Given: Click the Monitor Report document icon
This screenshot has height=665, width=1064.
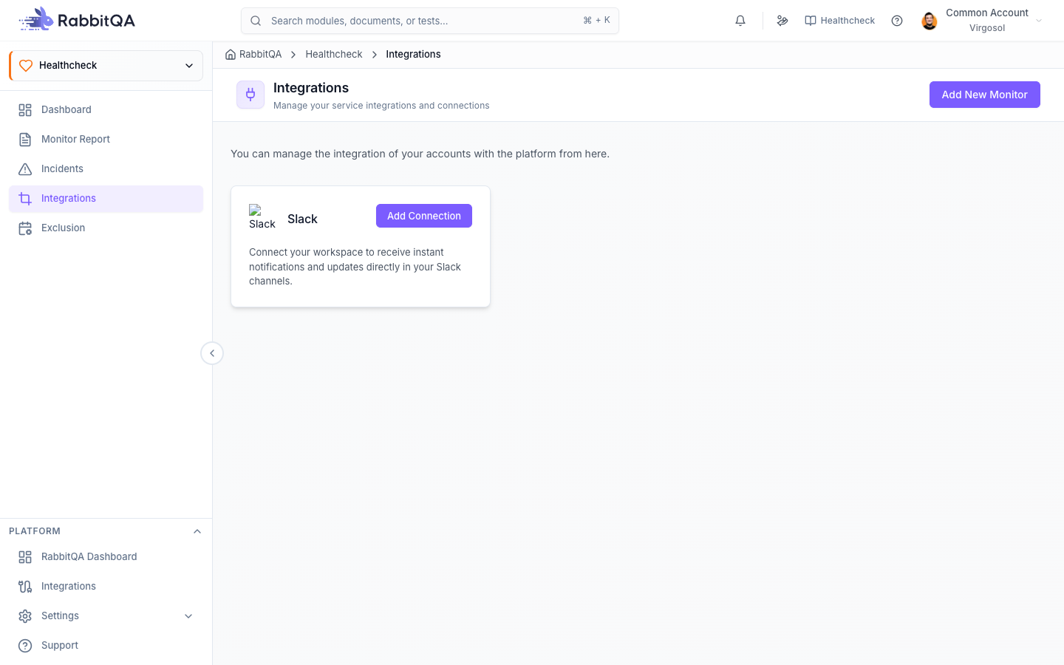Looking at the screenshot, I should 25,139.
